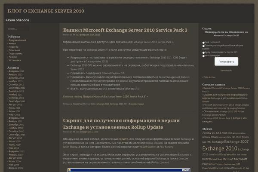Choose "Планирую перейти в ближайшее время" radio
This screenshot has width=258, height=172.
coord(203,46)
